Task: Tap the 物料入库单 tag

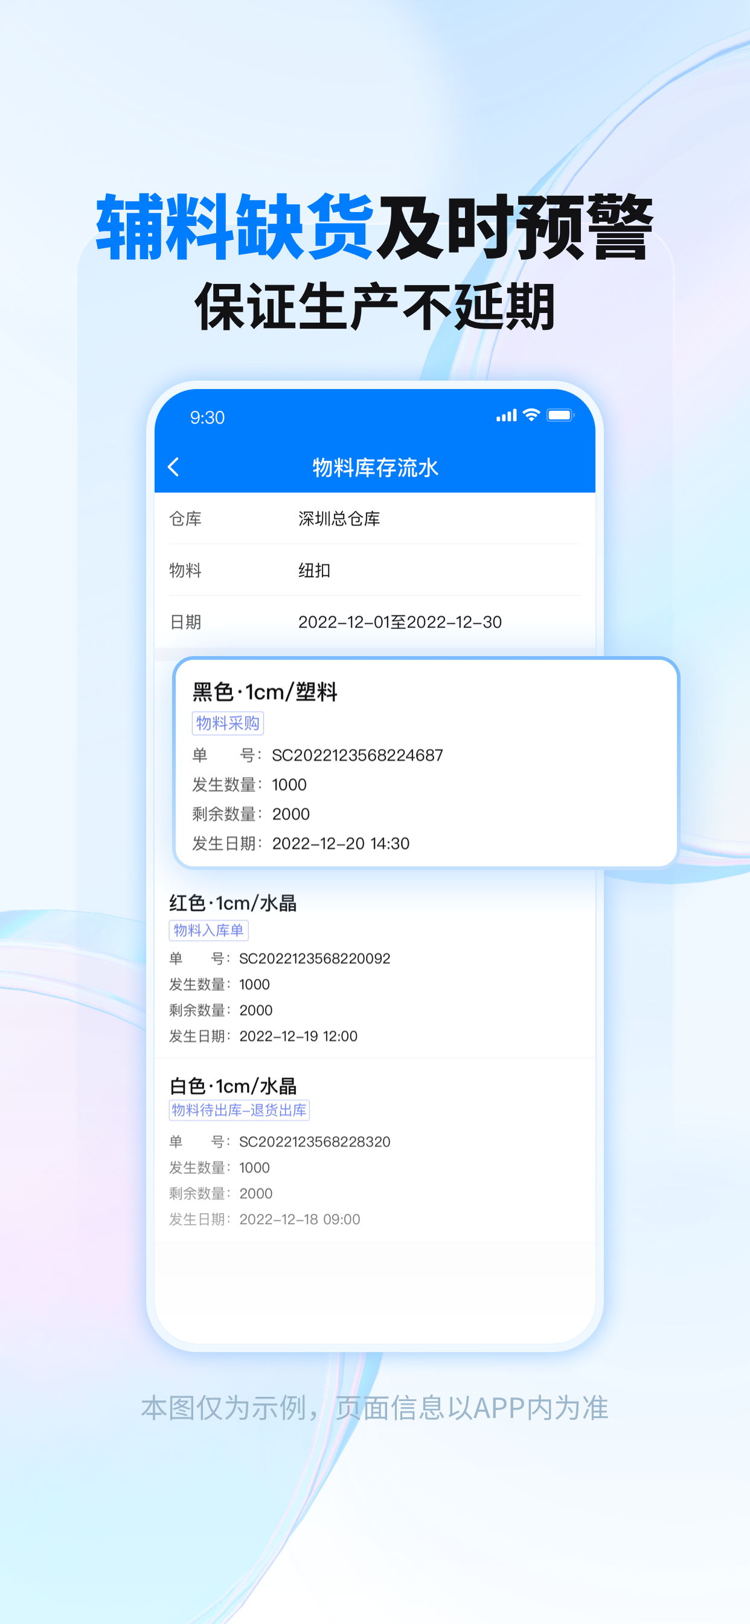Action: coord(208,930)
